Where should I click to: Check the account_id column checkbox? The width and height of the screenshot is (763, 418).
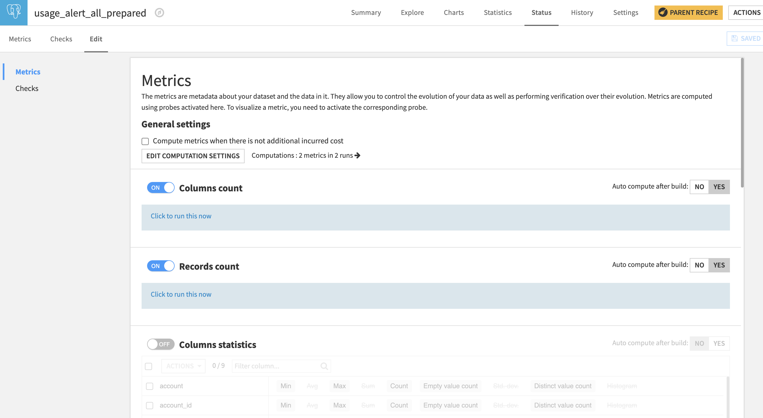[150, 406]
